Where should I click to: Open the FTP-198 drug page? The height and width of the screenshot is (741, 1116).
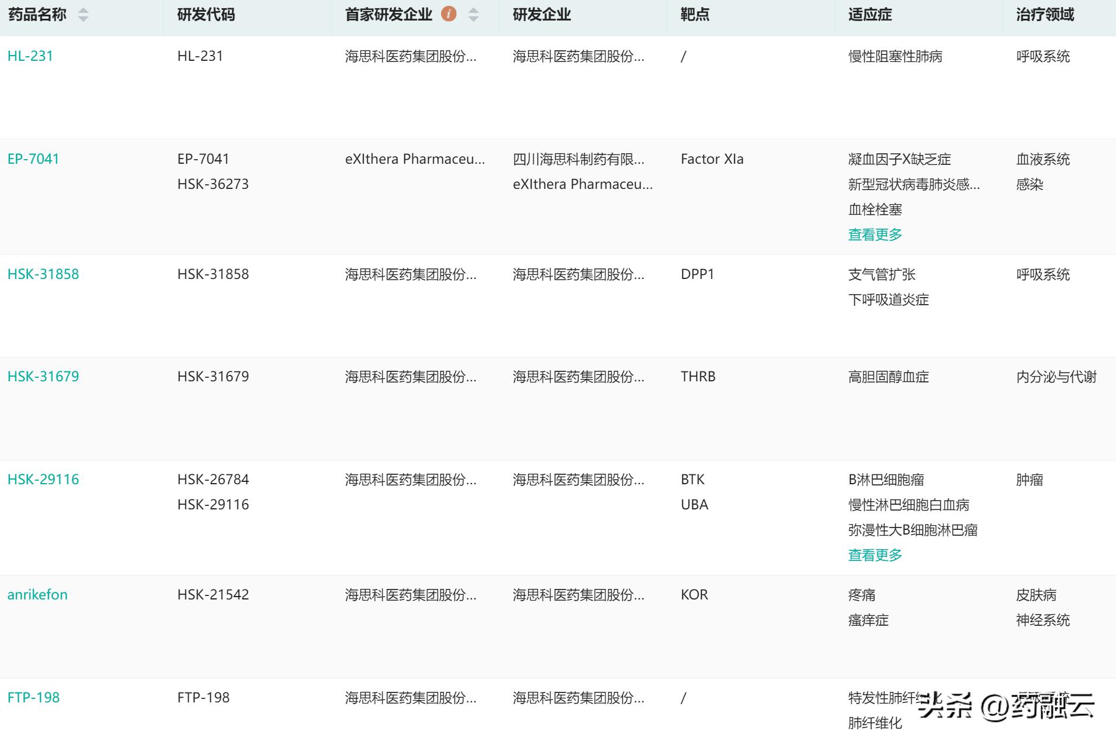(x=33, y=697)
